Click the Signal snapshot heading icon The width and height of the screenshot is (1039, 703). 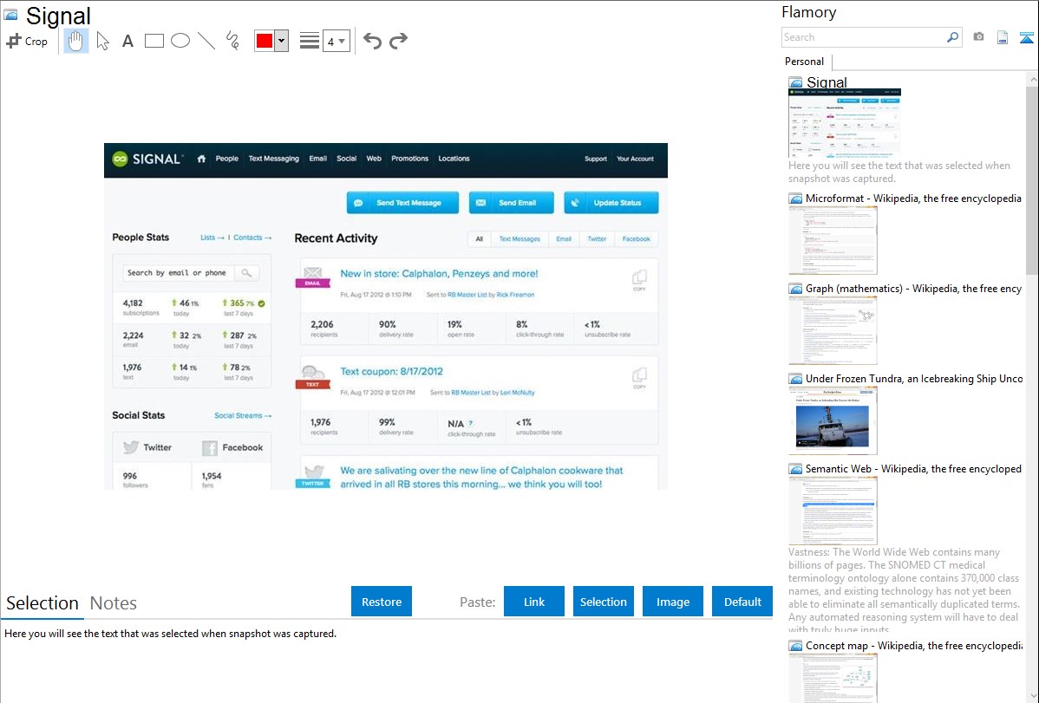coord(10,15)
